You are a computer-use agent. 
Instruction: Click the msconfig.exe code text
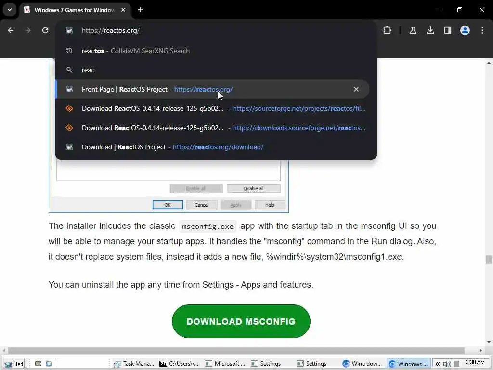coord(208,226)
